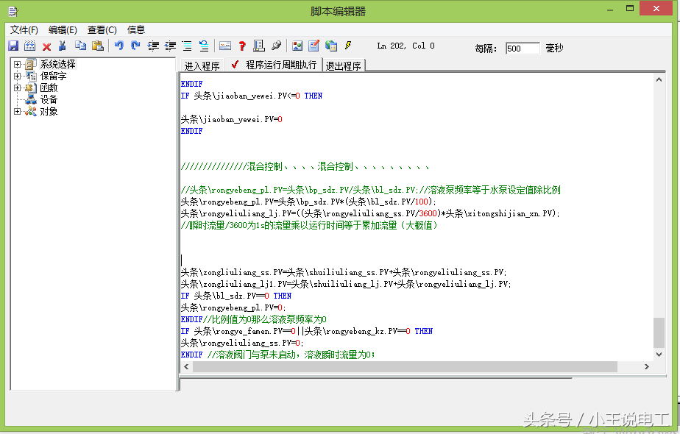Click the Cut scissors icon
Screen dimensions: 680x434
click(63, 46)
